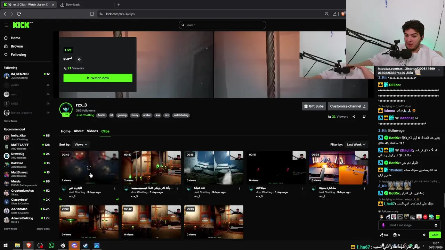Click the red emote in the quick emote row
This screenshot has height=250, width=445.
tap(425, 217)
